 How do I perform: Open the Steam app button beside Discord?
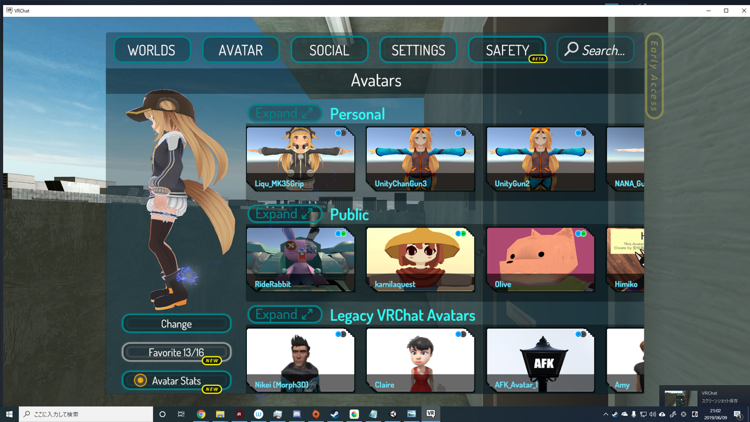click(335, 414)
